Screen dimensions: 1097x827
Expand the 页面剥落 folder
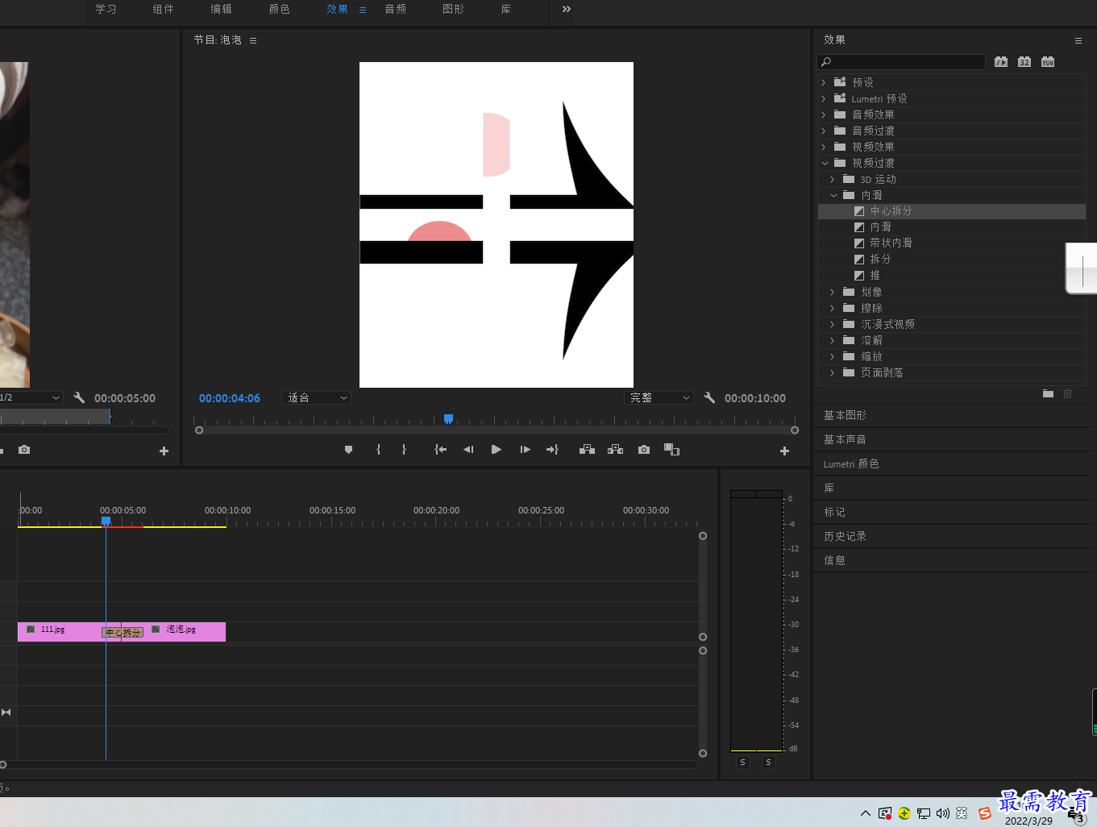click(833, 372)
